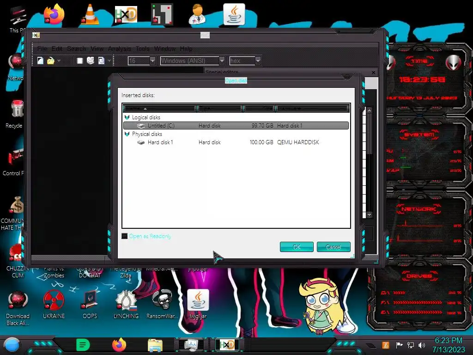The image size is (473, 355).
Task: Click the HxD taskbar button
Action: pos(227,345)
